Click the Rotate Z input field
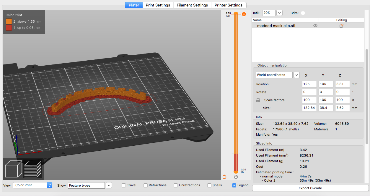 point(343,92)
